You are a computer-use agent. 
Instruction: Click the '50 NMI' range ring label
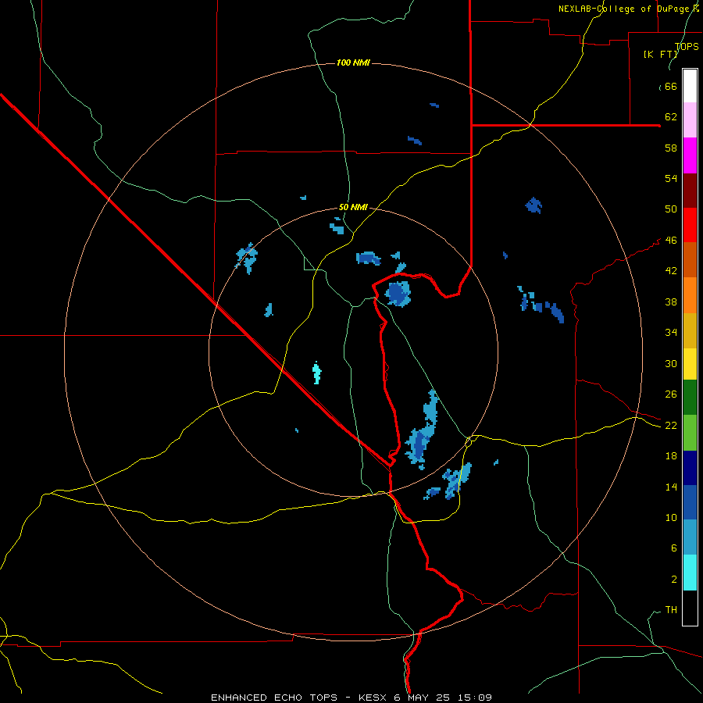tap(353, 207)
